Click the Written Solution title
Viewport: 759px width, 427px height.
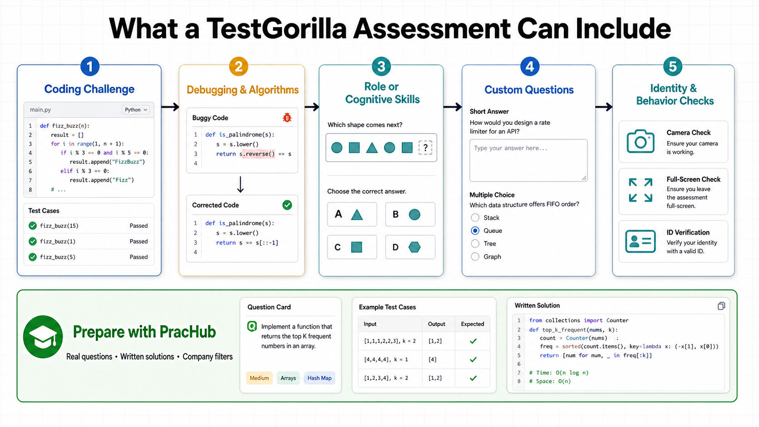537,306
